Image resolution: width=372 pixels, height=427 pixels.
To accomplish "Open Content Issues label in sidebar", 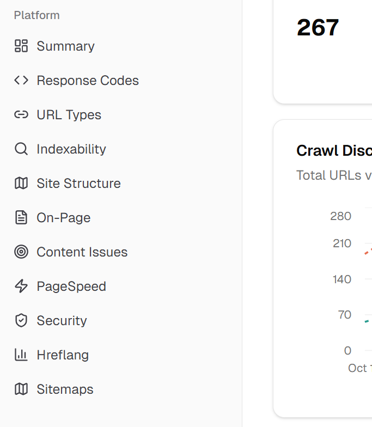I will coord(82,252).
